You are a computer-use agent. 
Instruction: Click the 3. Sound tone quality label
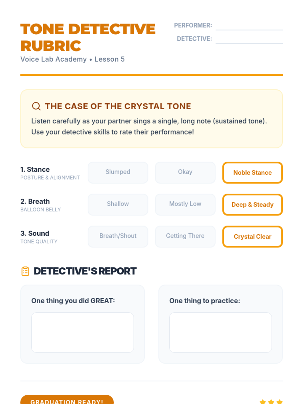(x=39, y=237)
